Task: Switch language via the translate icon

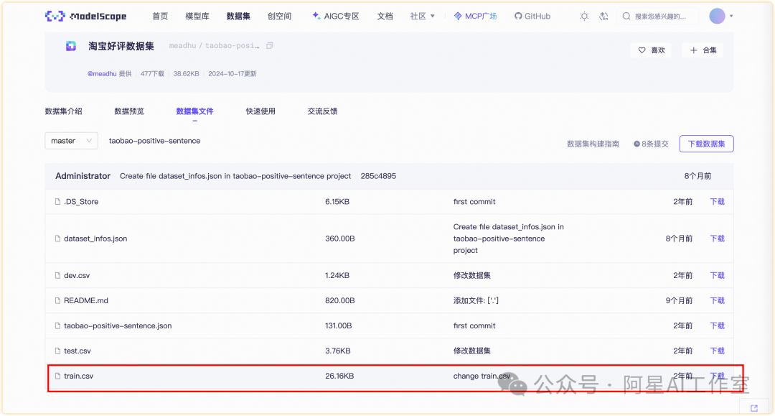Action: pos(603,17)
